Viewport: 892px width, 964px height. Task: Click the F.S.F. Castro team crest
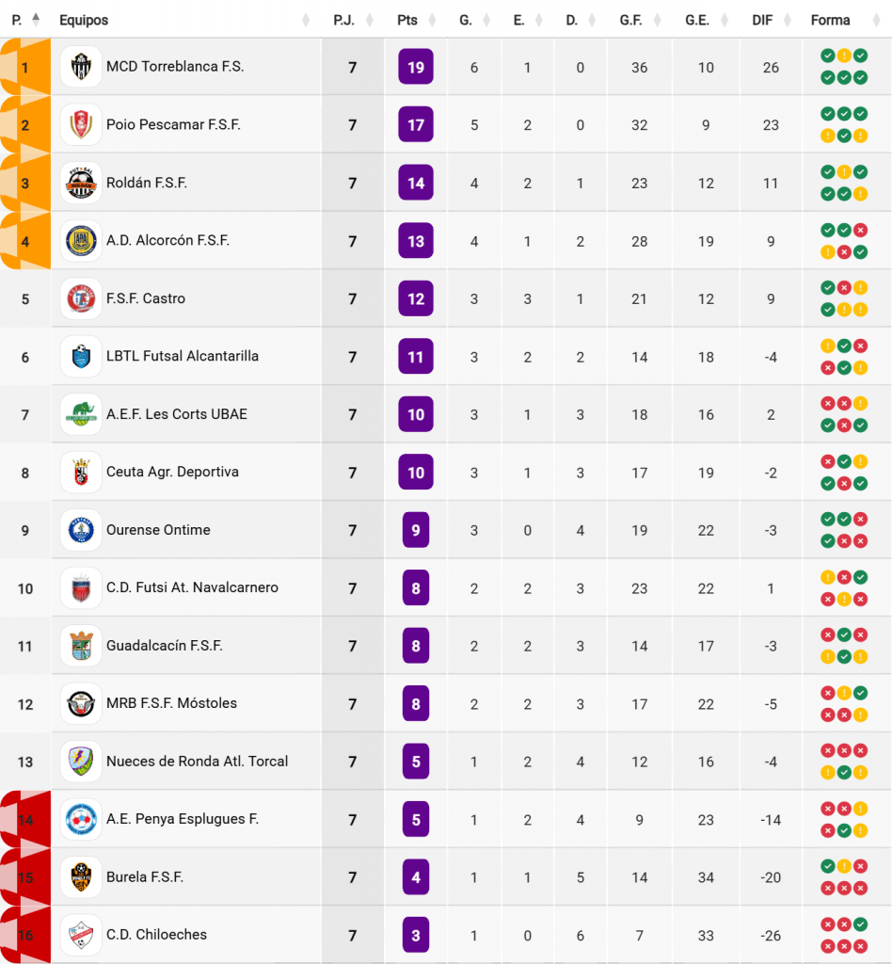pos(81,298)
